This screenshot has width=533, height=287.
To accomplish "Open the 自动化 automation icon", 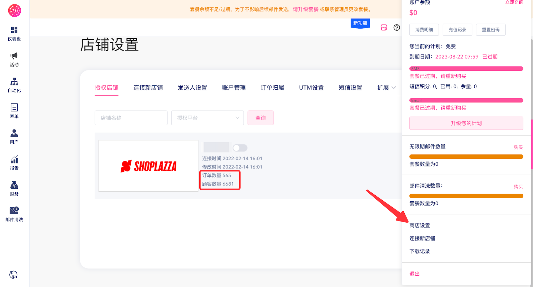I will pos(14,82).
